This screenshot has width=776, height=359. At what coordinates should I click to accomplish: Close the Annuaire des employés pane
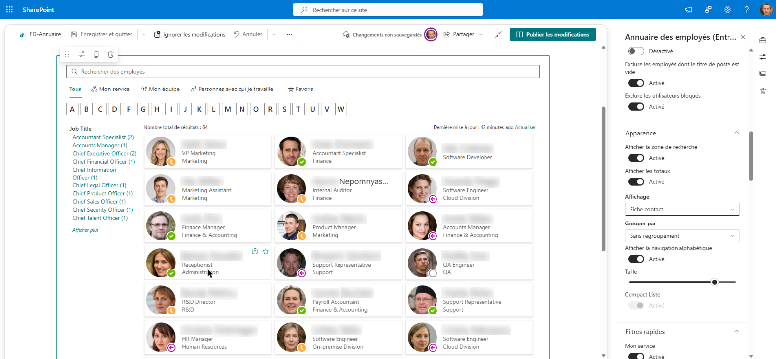(743, 37)
